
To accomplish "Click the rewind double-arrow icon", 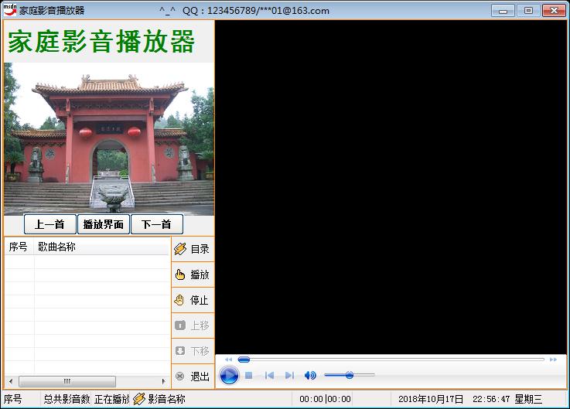I will 228,360.
